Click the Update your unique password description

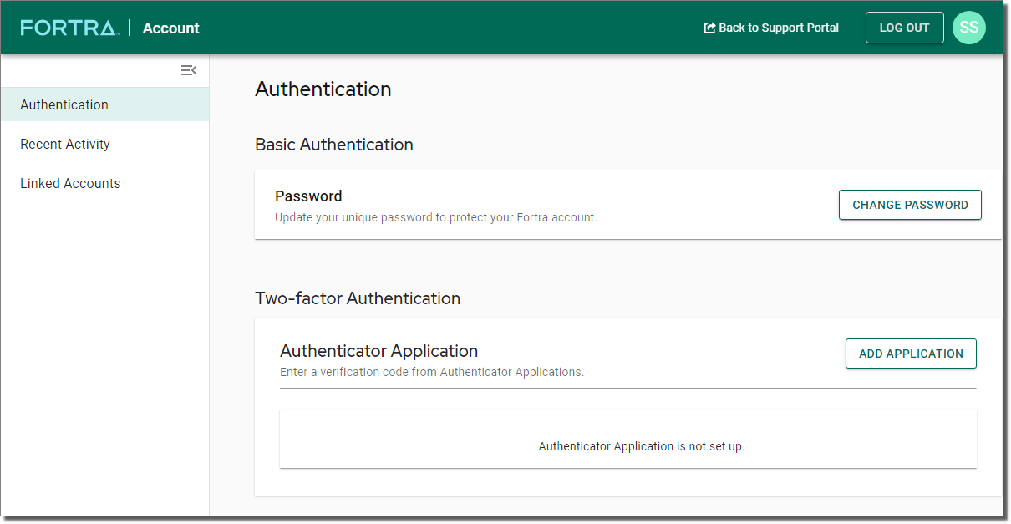435,217
